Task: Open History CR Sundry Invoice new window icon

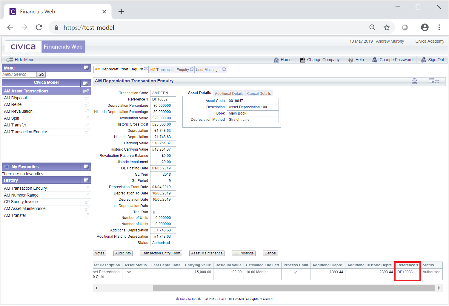Action: tap(87, 202)
